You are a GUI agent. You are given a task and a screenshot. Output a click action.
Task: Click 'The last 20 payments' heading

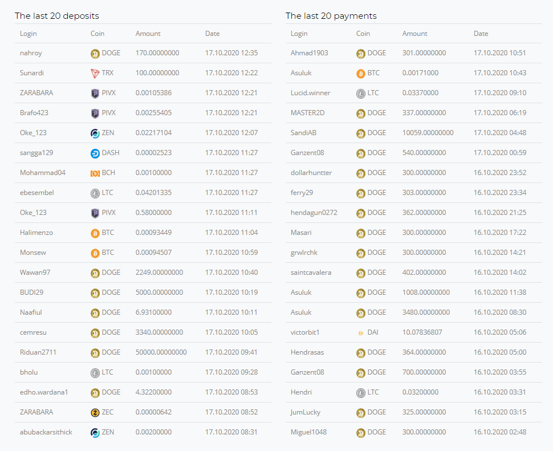coord(331,16)
